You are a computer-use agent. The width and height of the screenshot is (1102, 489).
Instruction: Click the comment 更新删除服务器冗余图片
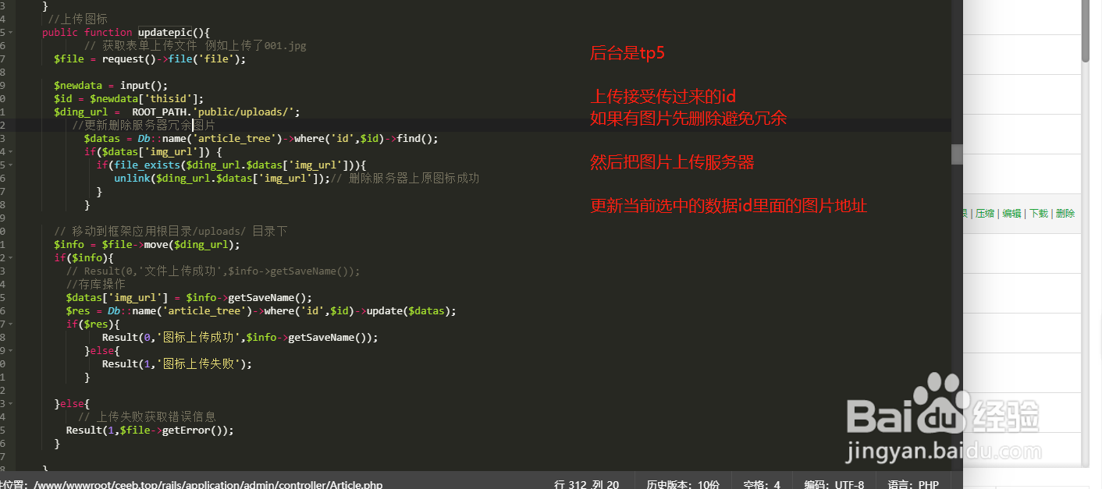click(144, 125)
